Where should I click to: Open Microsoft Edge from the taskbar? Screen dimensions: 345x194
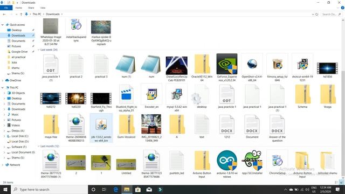click(x=116, y=189)
